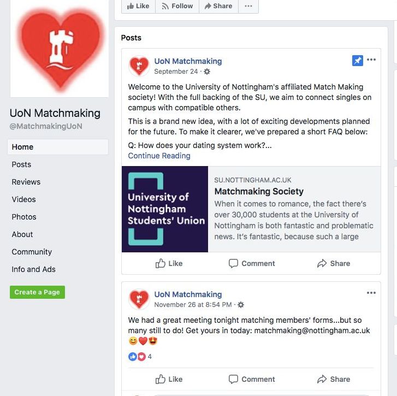Comment on the November 26 post
The image size is (397, 396).
pos(251,379)
